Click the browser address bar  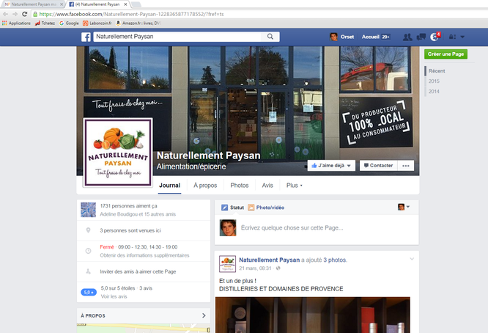point(260,14)
